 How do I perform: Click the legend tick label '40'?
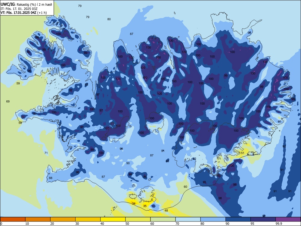point(102,224)
